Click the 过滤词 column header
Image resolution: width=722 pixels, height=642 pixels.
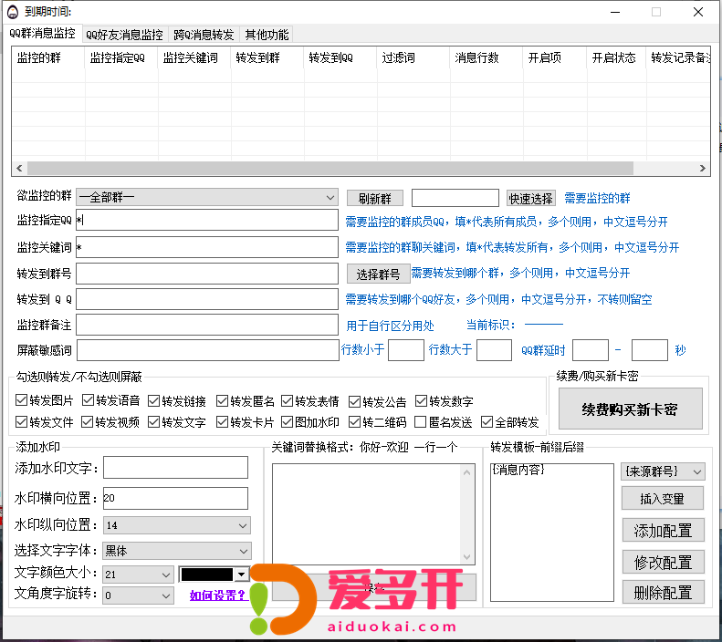point(413,58)
